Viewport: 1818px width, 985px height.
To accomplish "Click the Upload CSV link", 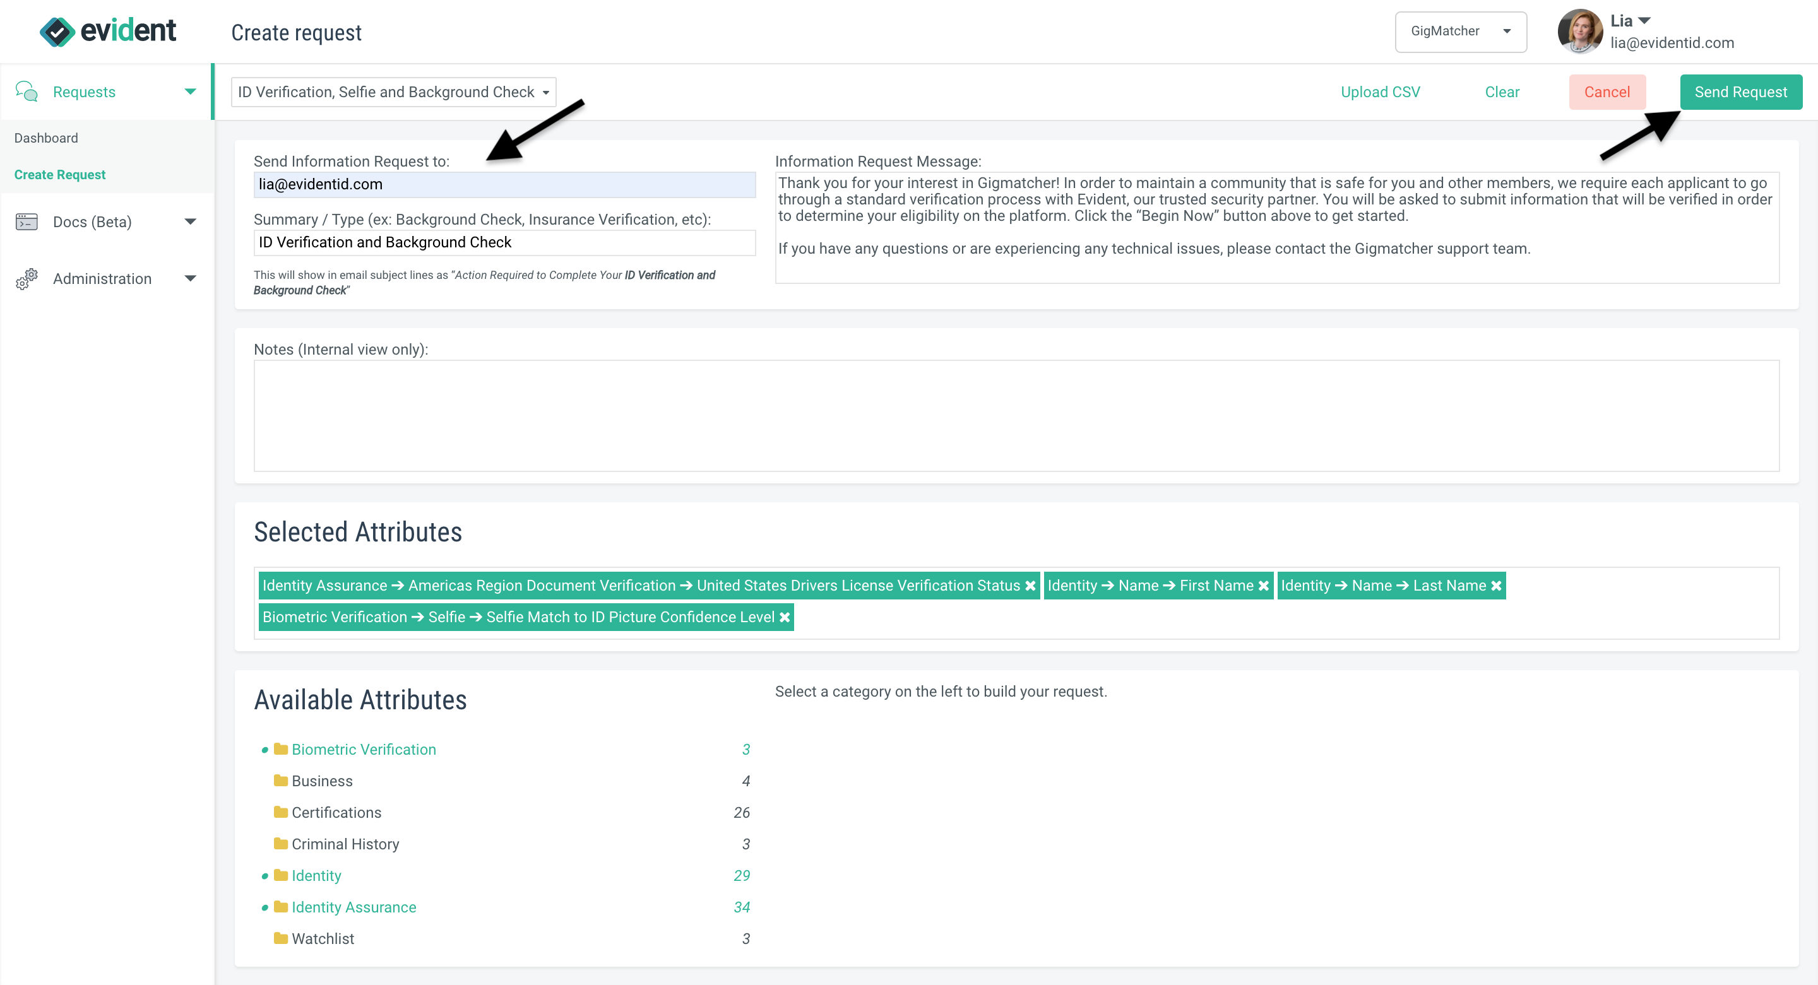I will click(x=1379, y=91).
